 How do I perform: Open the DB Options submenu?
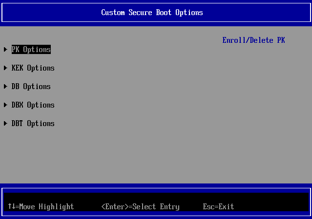click(31, 87)
